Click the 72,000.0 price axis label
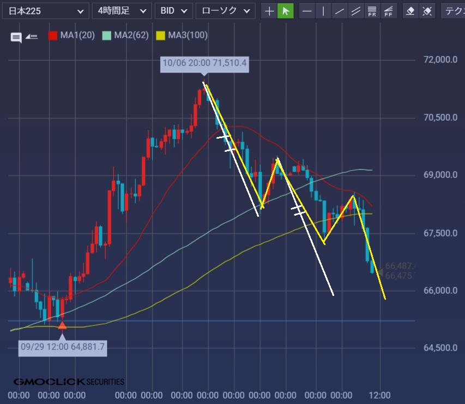Image resolution: width=465 pixels, height=404 pixels. tap(440, 60)
